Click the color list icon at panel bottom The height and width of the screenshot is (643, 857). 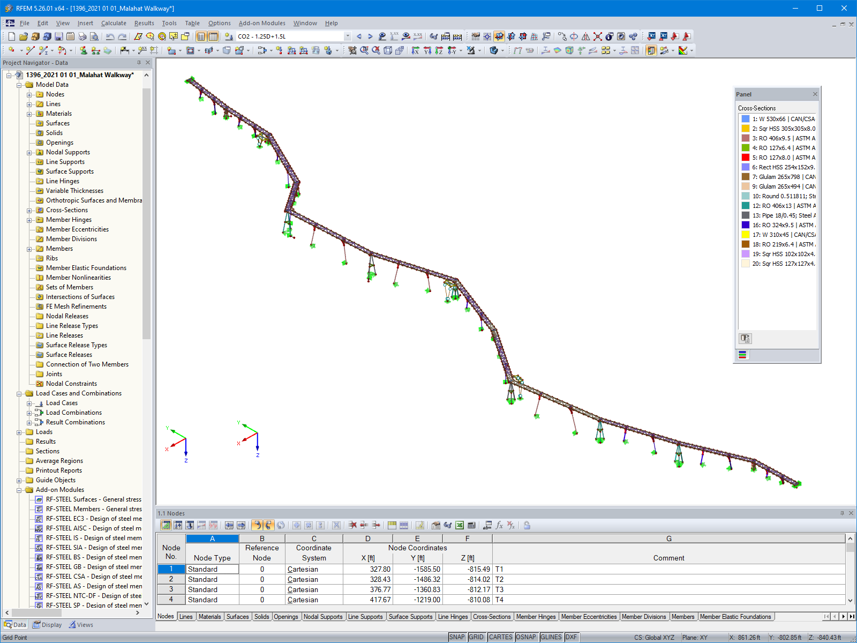742,355
